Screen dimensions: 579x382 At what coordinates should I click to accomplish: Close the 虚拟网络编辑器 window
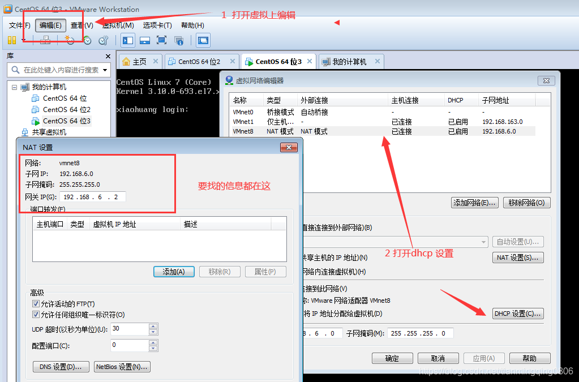click(547, 80)
